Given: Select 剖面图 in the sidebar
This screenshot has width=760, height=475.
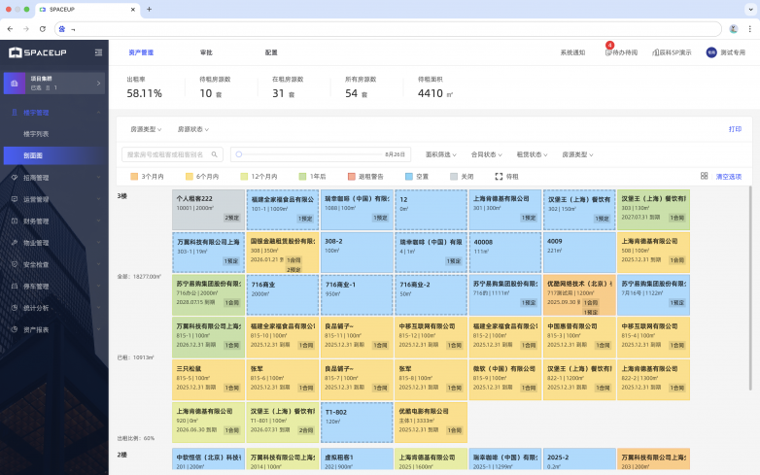Looking at the screenshot, I should [x=53, y=155].
